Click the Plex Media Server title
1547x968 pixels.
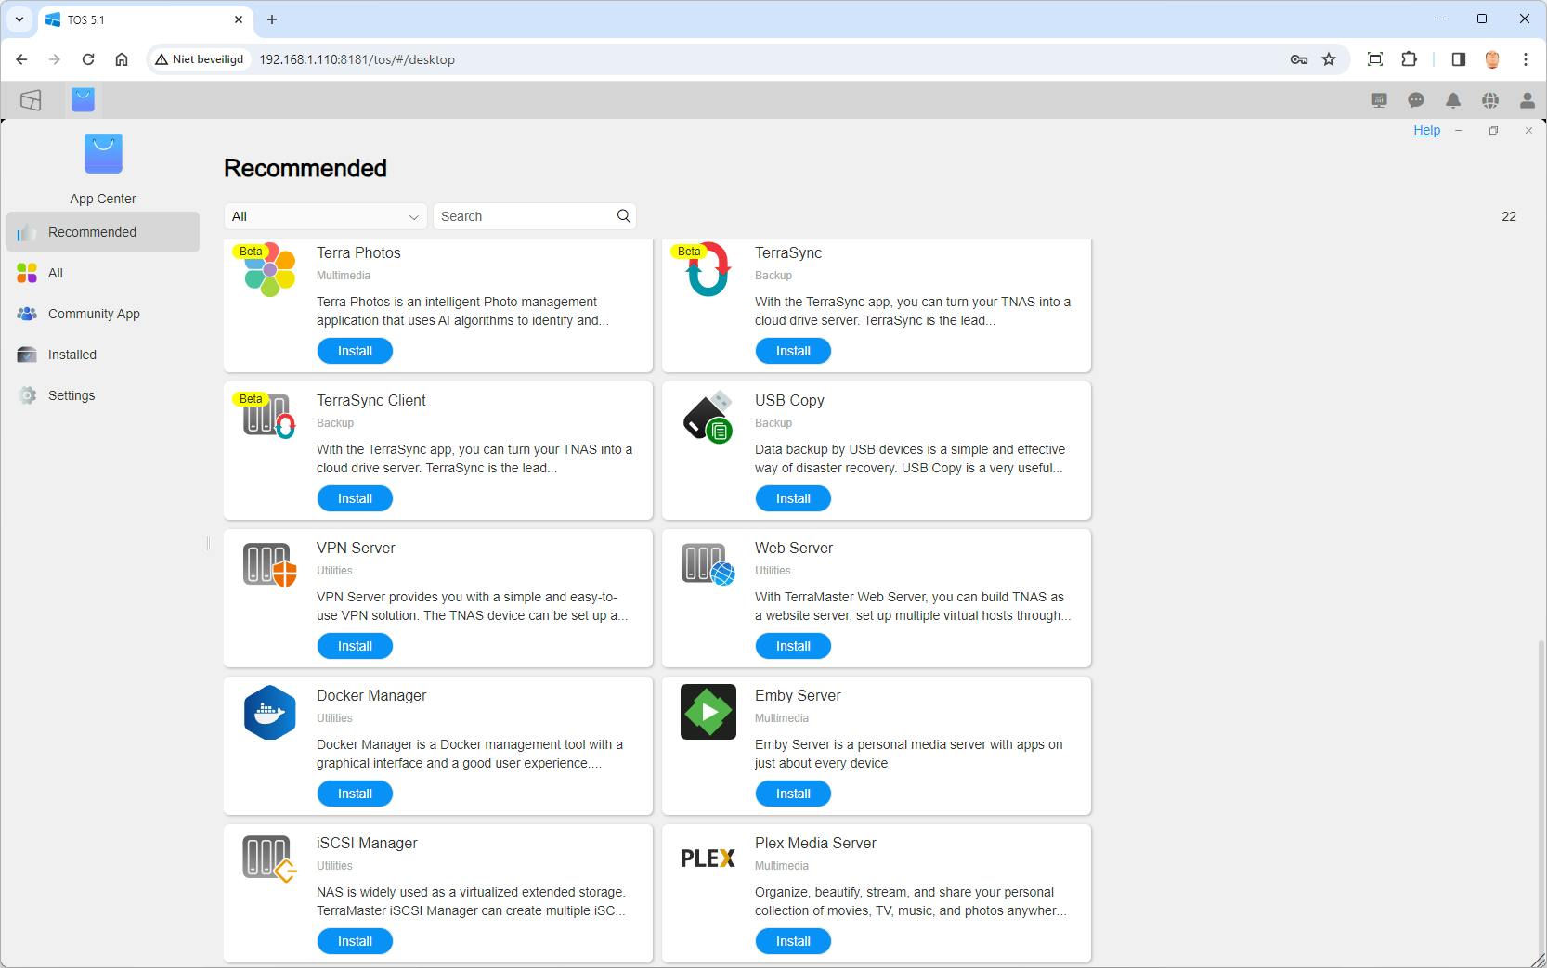815,843
